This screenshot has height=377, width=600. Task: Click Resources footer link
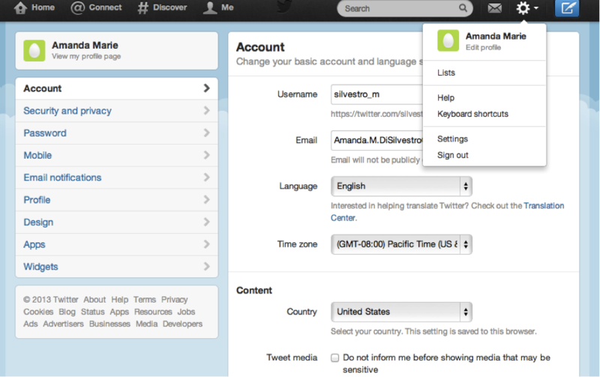[x=153, y=312]
